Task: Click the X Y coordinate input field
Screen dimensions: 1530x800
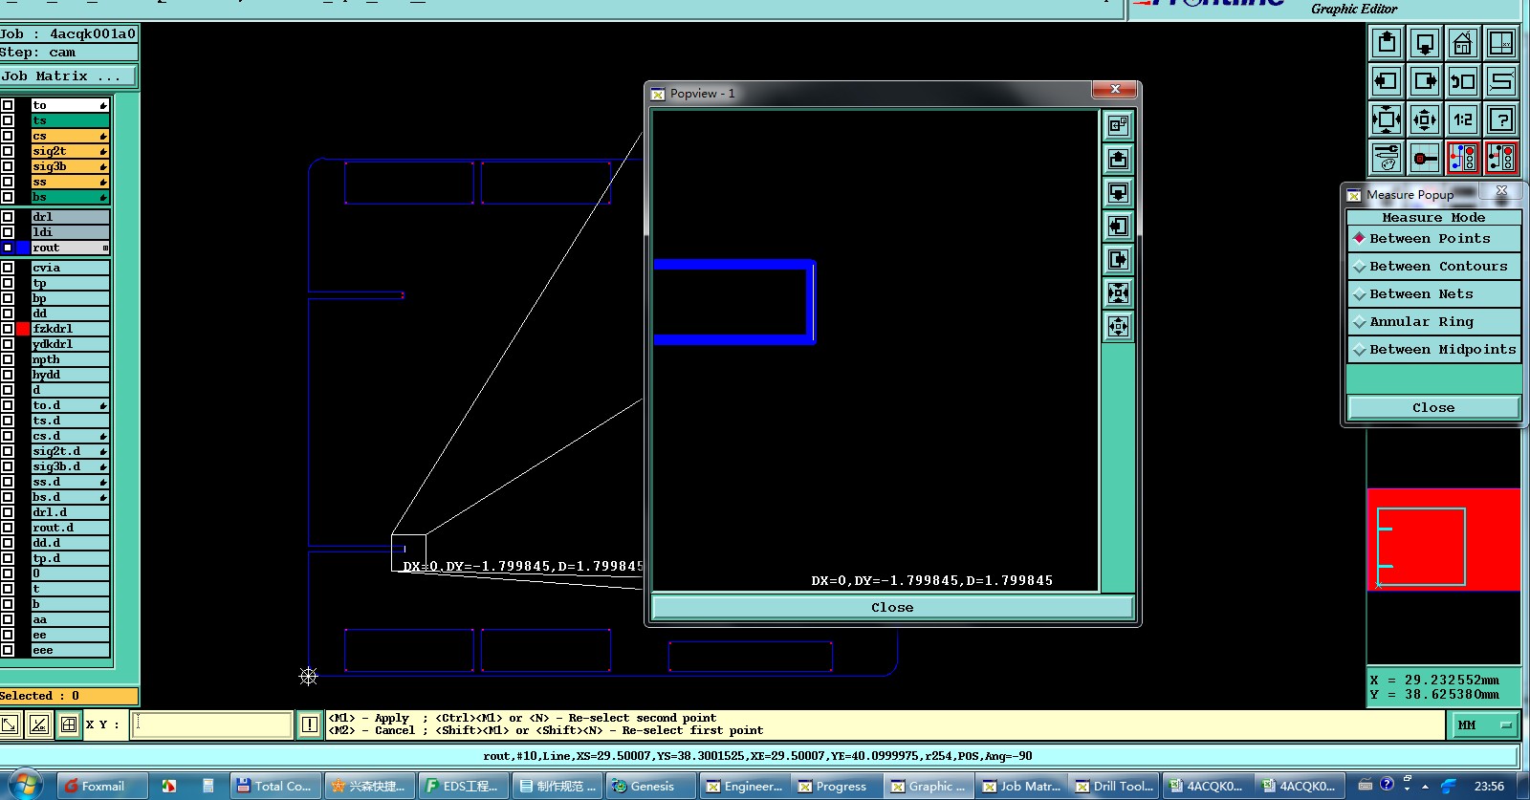Action: [210, 724]
